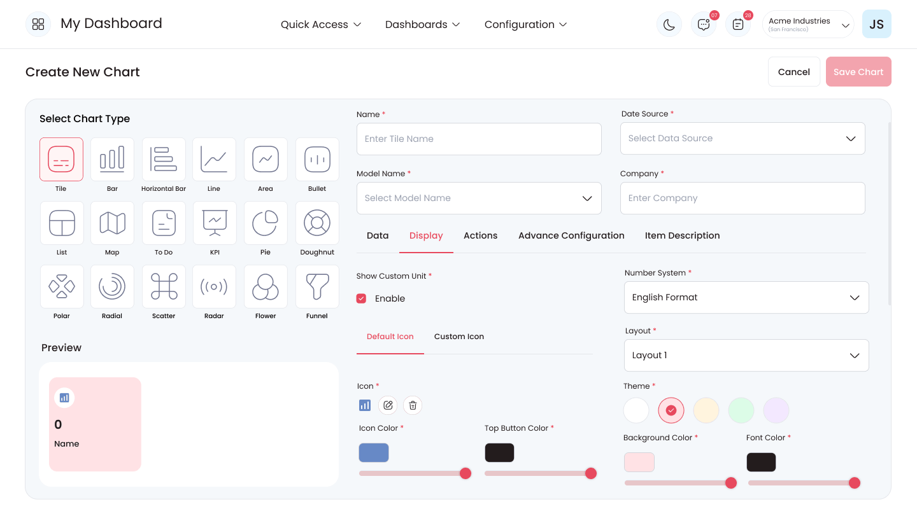Switch to the Advance Configuration tab

click(x=571, y=235)
